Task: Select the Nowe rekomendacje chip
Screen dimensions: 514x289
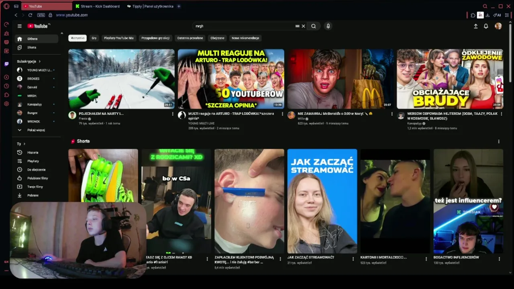Action: point(245,38)
